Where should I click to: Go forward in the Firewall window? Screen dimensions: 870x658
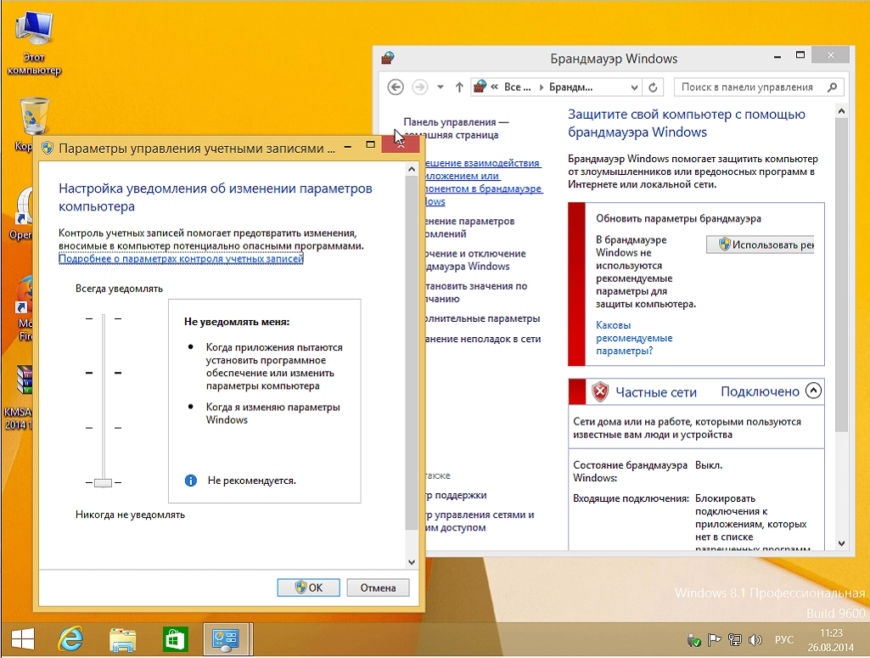coord(420,87)
